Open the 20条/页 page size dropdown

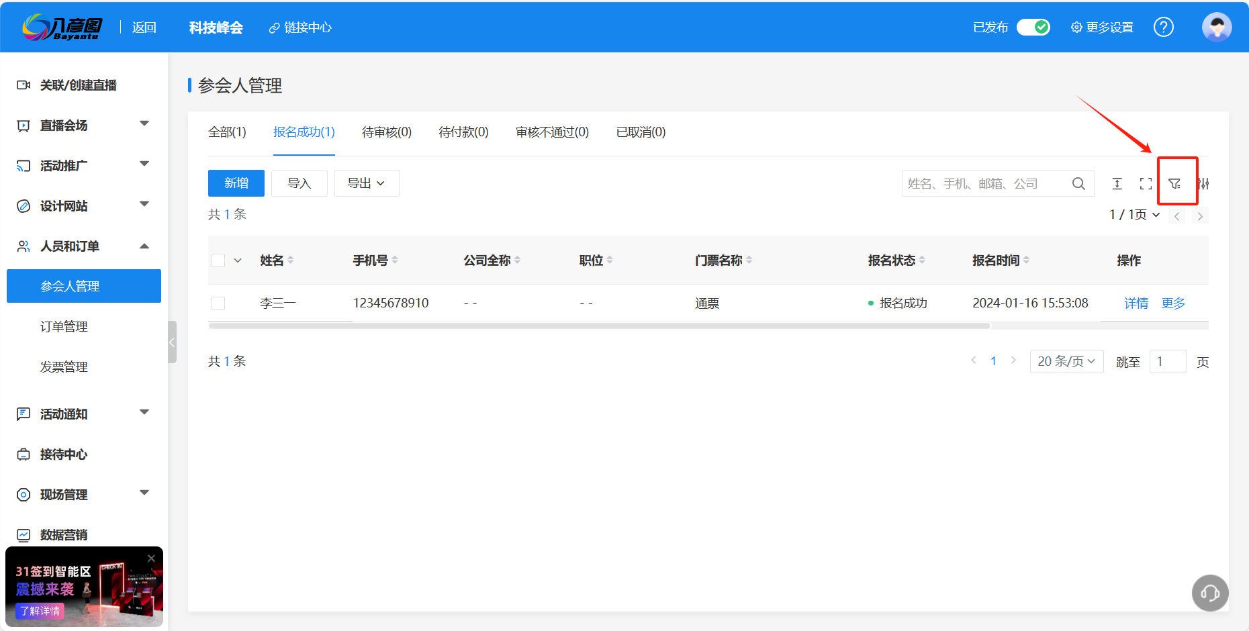[1066, 360]
